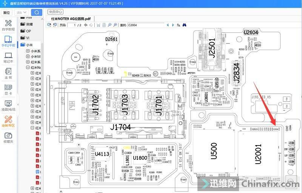Viewport: 302px width, 193px height.
Task: Click the zoom in magnifier in PDF toolbar
Action: (x=110, y=25)
